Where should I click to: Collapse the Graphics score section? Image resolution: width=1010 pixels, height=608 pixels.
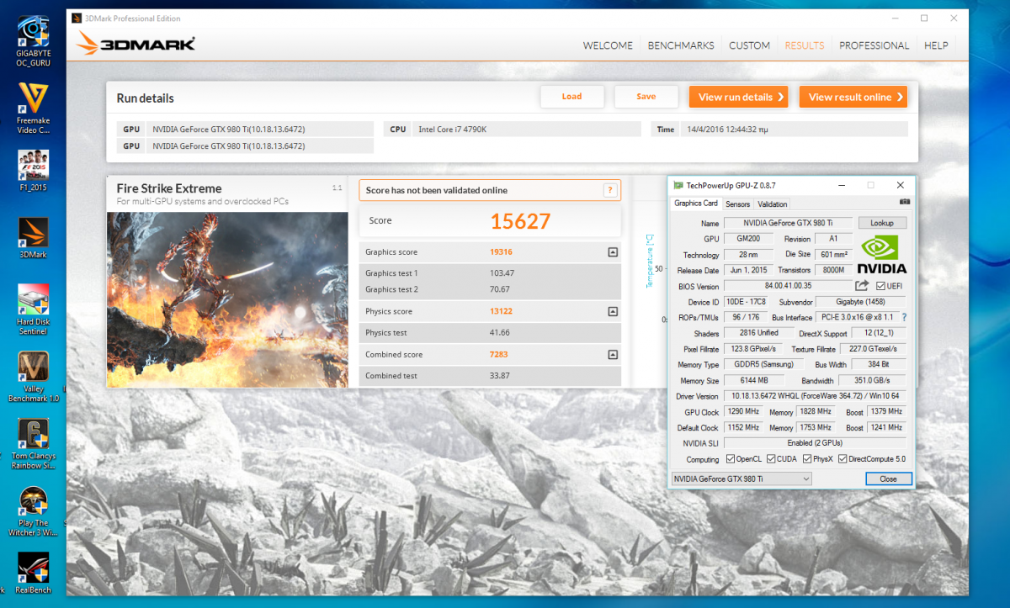click(x=613, y=252)
